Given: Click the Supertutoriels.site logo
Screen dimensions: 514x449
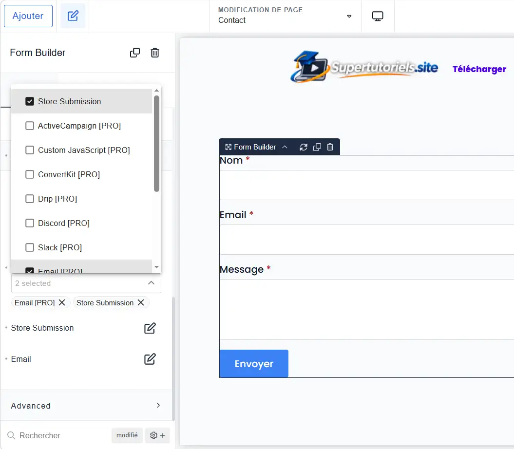Looking at the screenshot, I should coord(364,67).
